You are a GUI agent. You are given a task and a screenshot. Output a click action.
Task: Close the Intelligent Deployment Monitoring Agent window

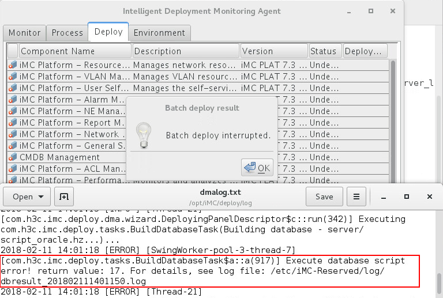tap(393, 11)
